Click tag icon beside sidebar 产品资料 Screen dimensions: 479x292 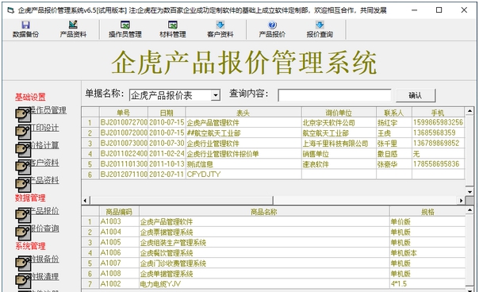23,184
